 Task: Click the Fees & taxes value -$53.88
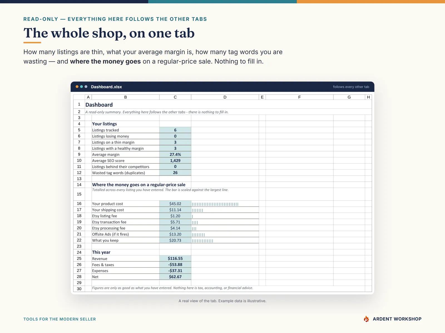175,264
